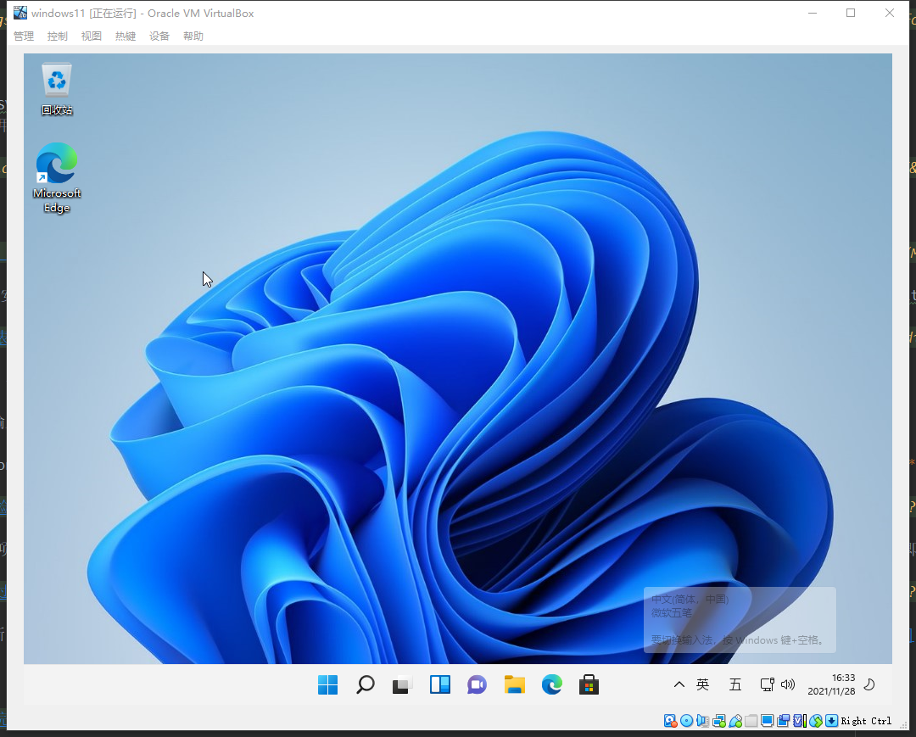The height and width of the screenshot is (737, 916).
Task: Open Microsoft Store from the taskbar
Action: click(589, 684)
